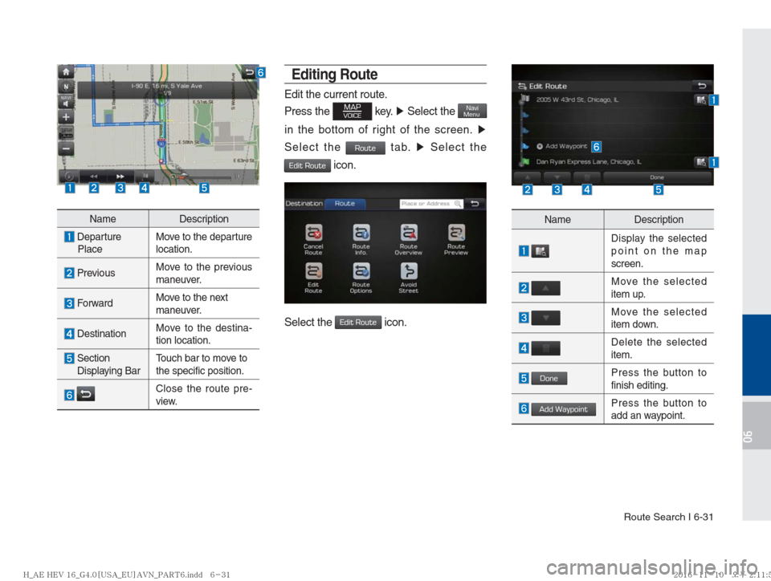The height and width of the screenshot is (581, 771).
Task: Move selected item up in Edit Route screen
Action: [x=528, y=177]
